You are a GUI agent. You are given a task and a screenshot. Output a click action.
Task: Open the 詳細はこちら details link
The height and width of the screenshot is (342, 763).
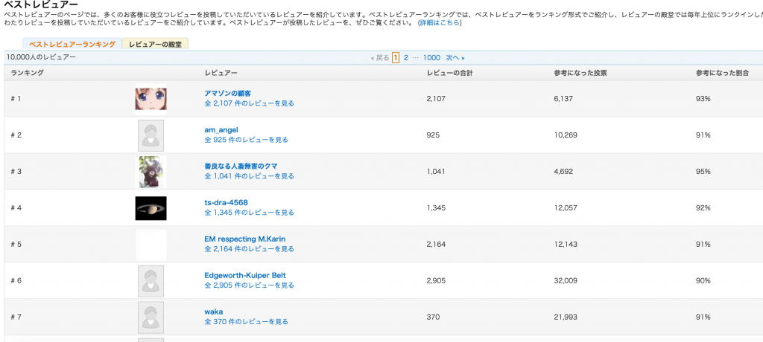(x=440, y=23)
